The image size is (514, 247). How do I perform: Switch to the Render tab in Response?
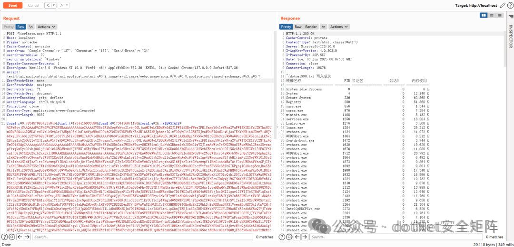(311, 27)
